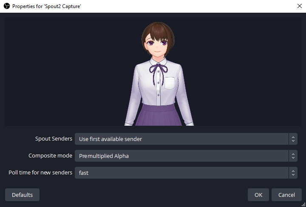Click the OBS logo in the title bar

pos(7,6)
